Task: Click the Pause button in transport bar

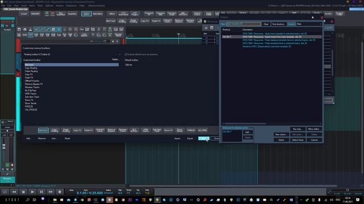Action: [x=42, y=192]
